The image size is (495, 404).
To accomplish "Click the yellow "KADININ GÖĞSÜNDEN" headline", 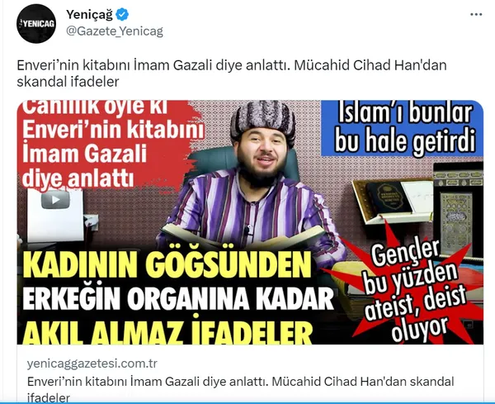I will [167, 265].
